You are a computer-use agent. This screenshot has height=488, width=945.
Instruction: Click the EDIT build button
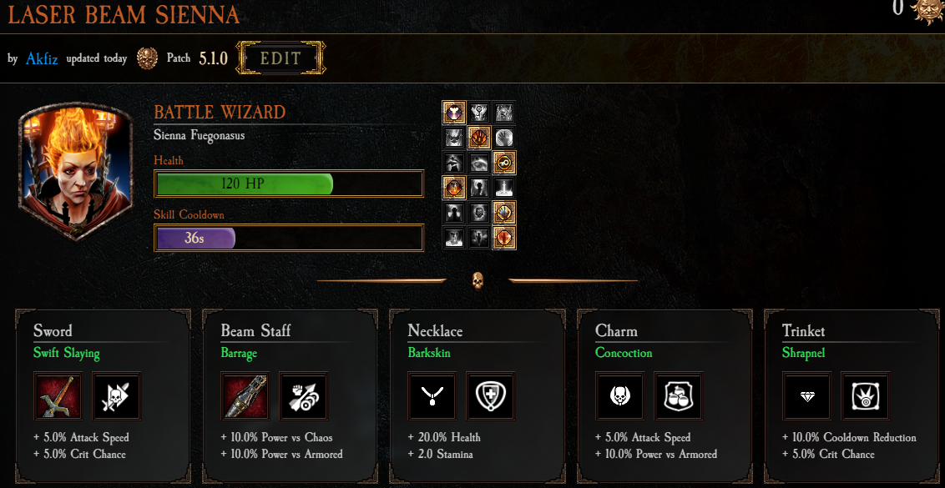point(280,58)
